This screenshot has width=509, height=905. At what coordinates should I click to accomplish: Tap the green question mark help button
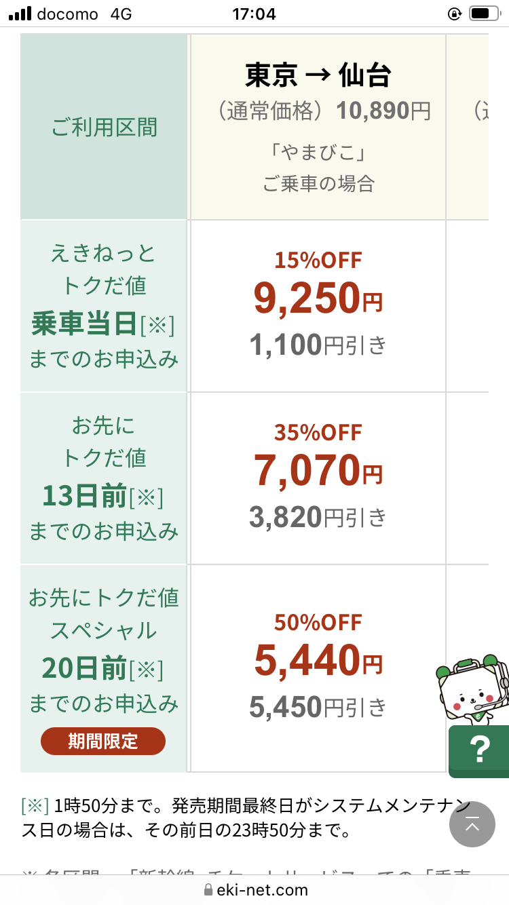(x=478, y=751)
